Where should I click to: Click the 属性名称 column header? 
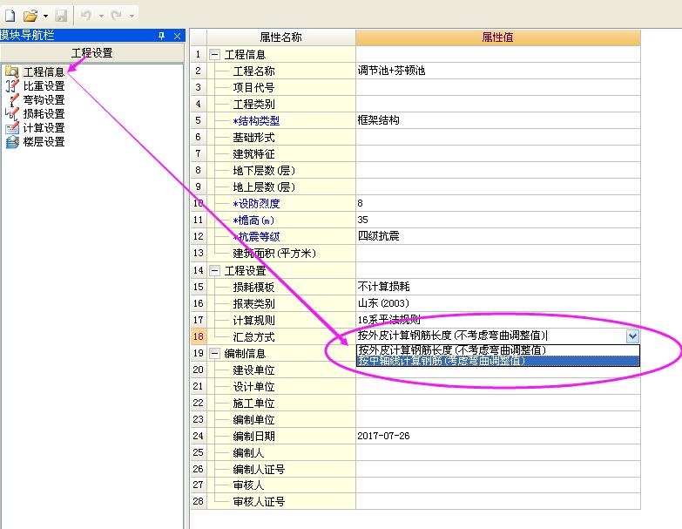[281, 37]
